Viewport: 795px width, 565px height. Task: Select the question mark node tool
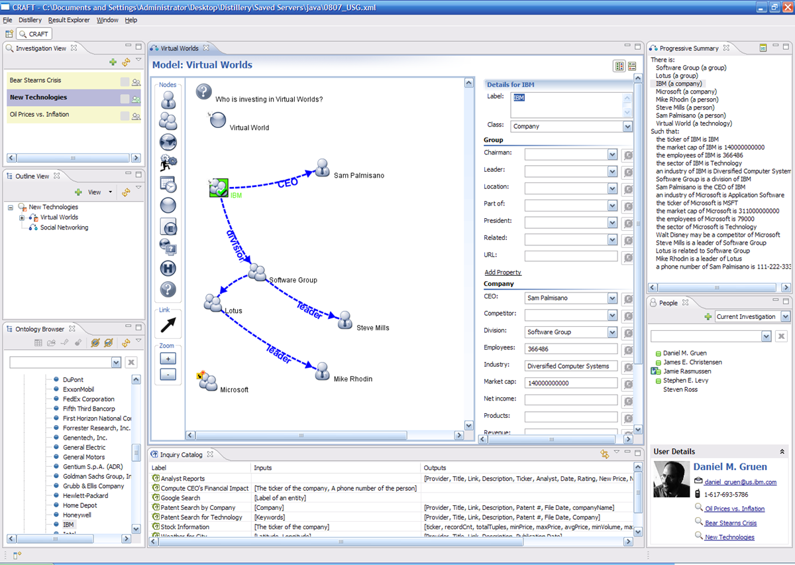(x=168, y=289)
